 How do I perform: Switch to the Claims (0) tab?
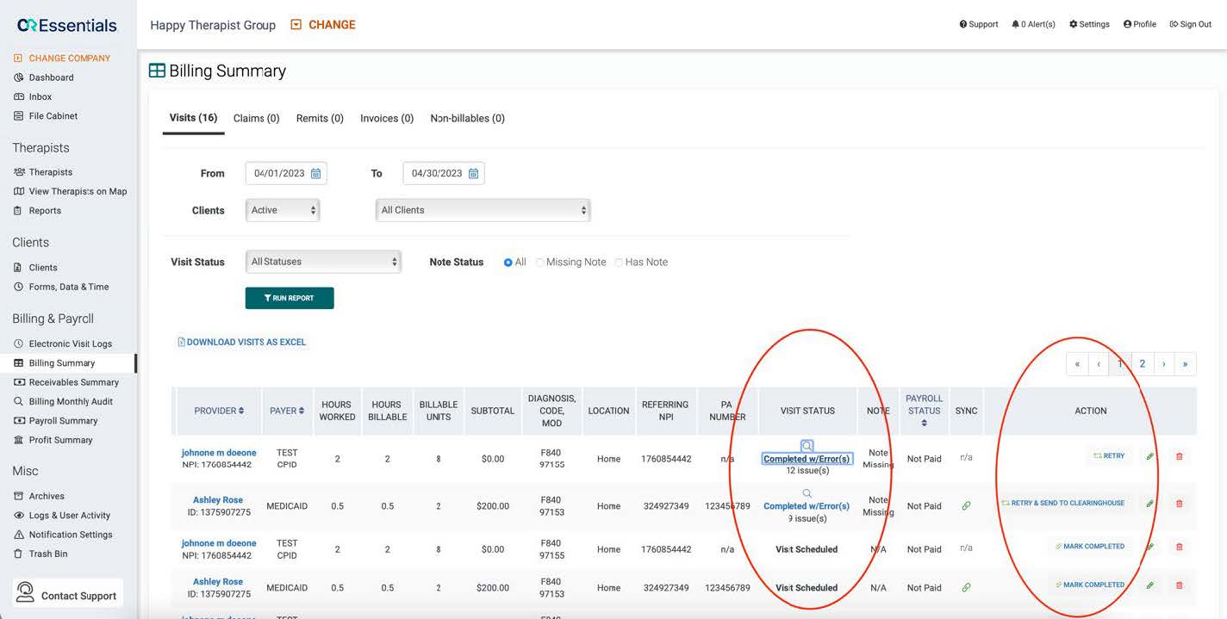tap(256, 118)
